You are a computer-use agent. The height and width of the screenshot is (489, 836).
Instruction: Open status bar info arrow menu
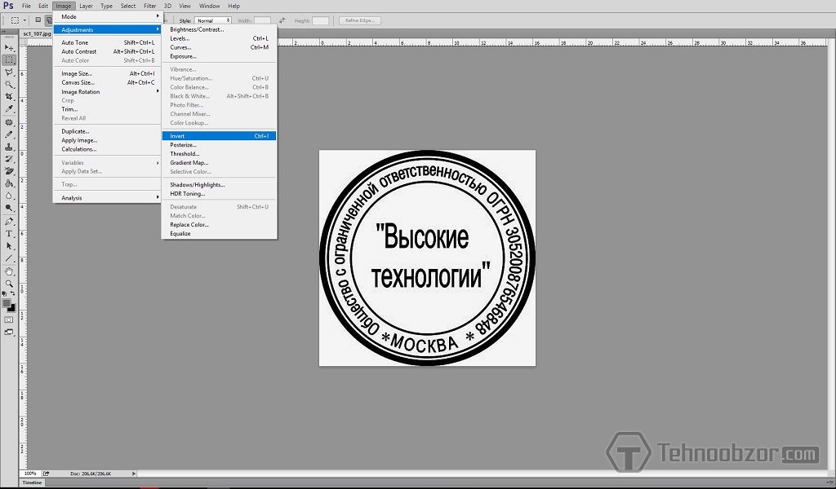(133, 473)
